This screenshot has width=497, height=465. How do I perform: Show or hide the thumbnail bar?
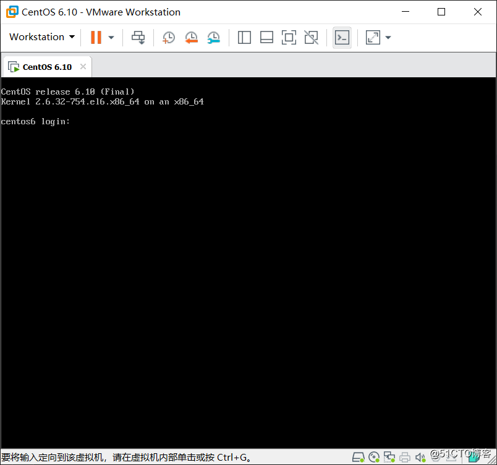click(266, 37)
